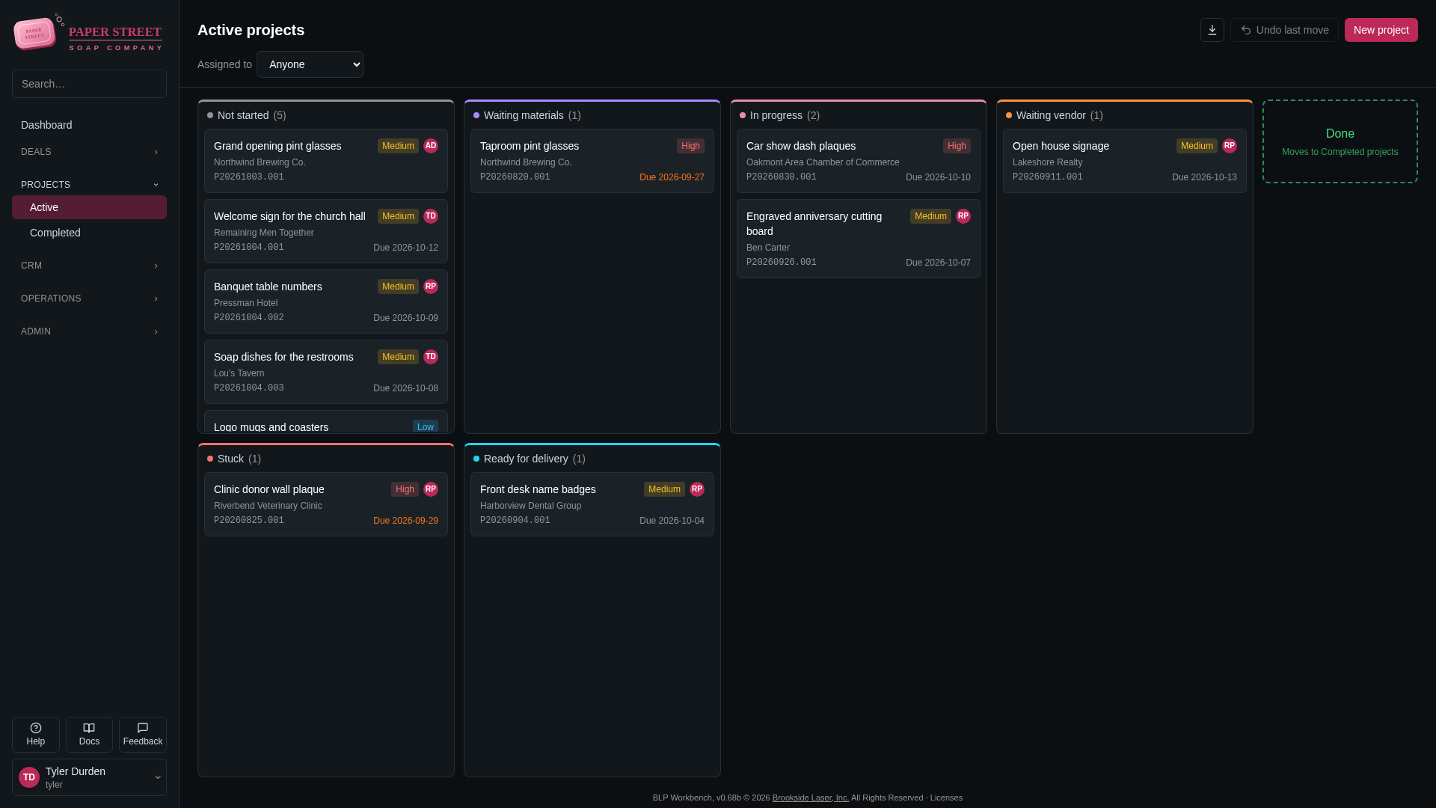Open Docs book icon button
The width and height of the screenshot is (1436, 808).
(x=89, y=734)
